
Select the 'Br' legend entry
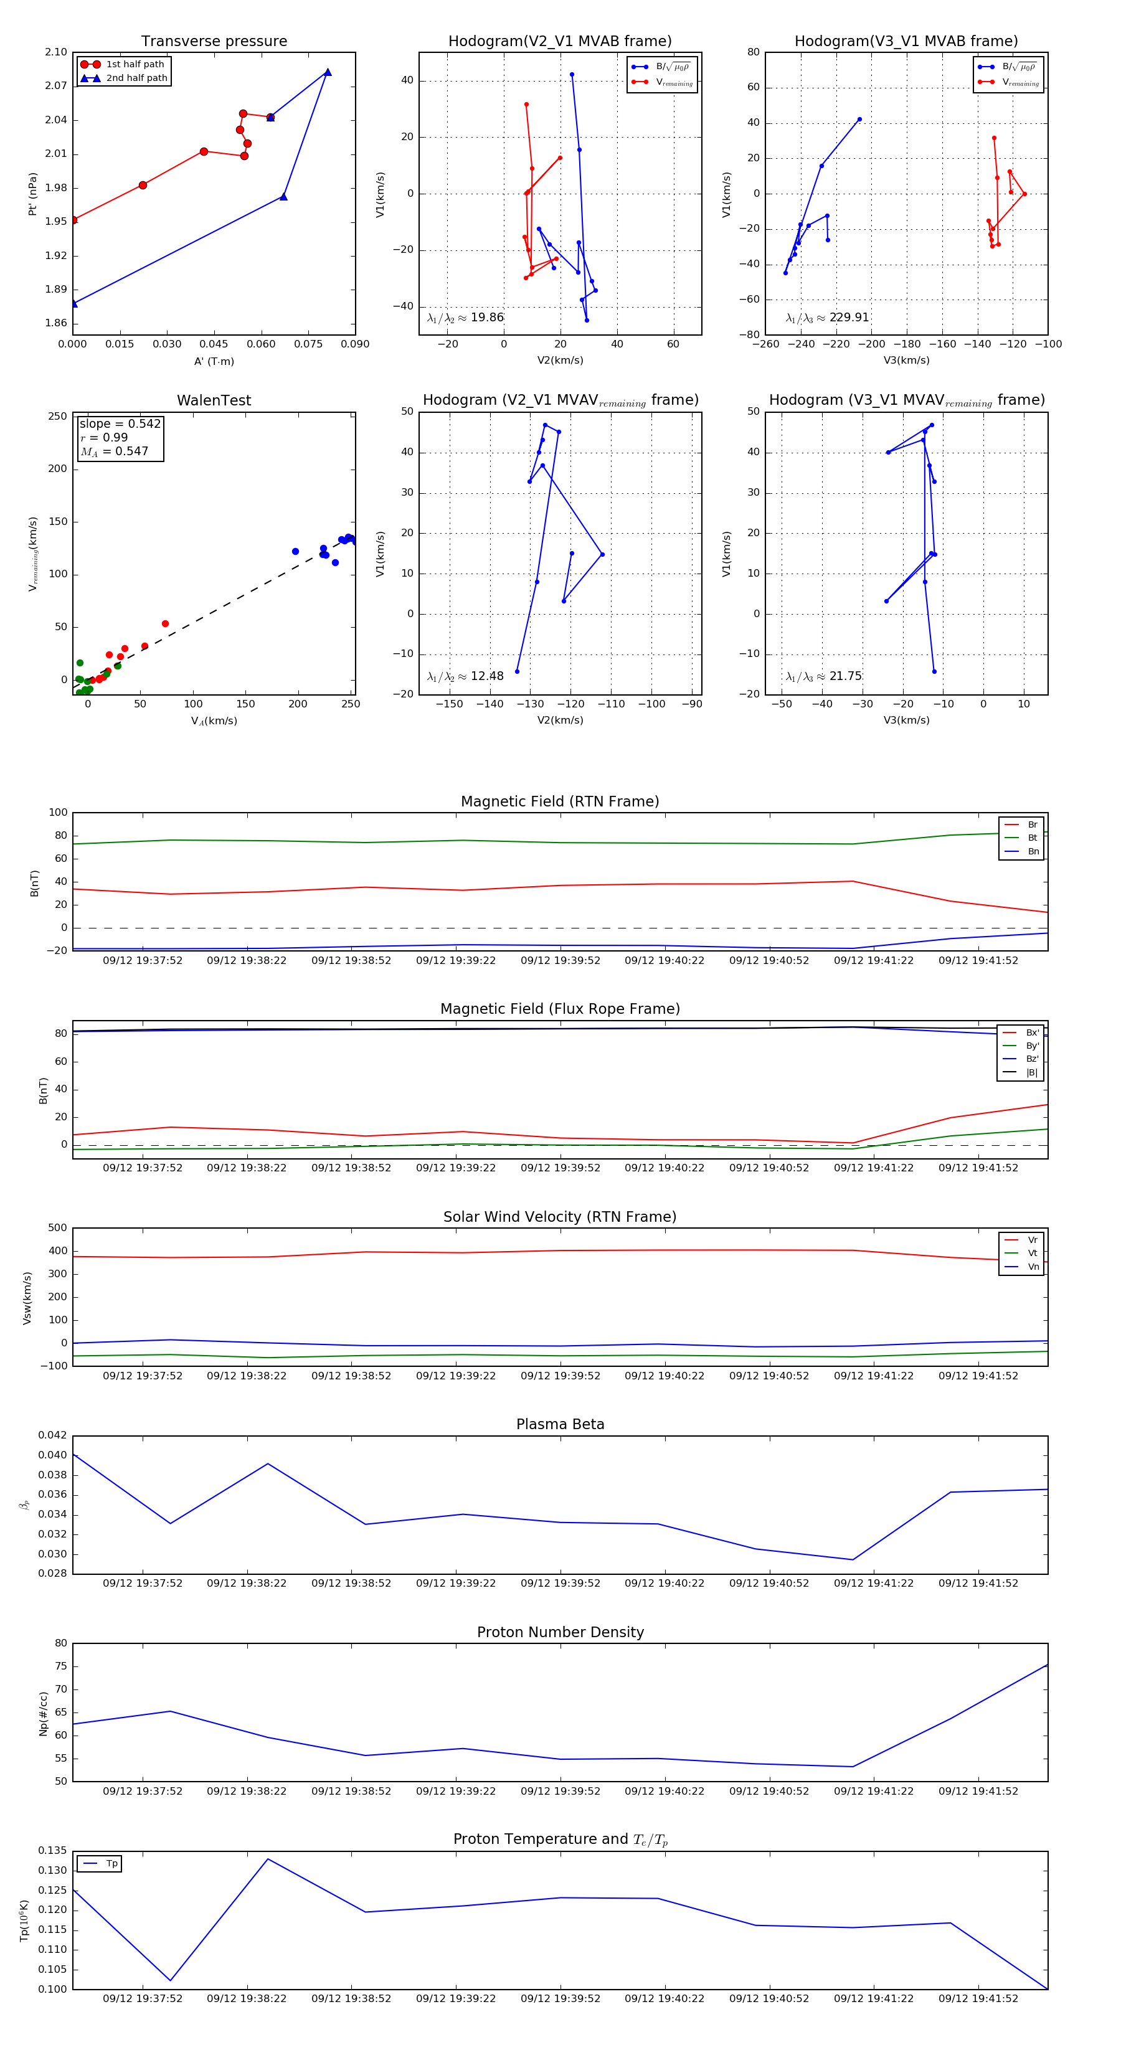click(x=1021, y=825)
